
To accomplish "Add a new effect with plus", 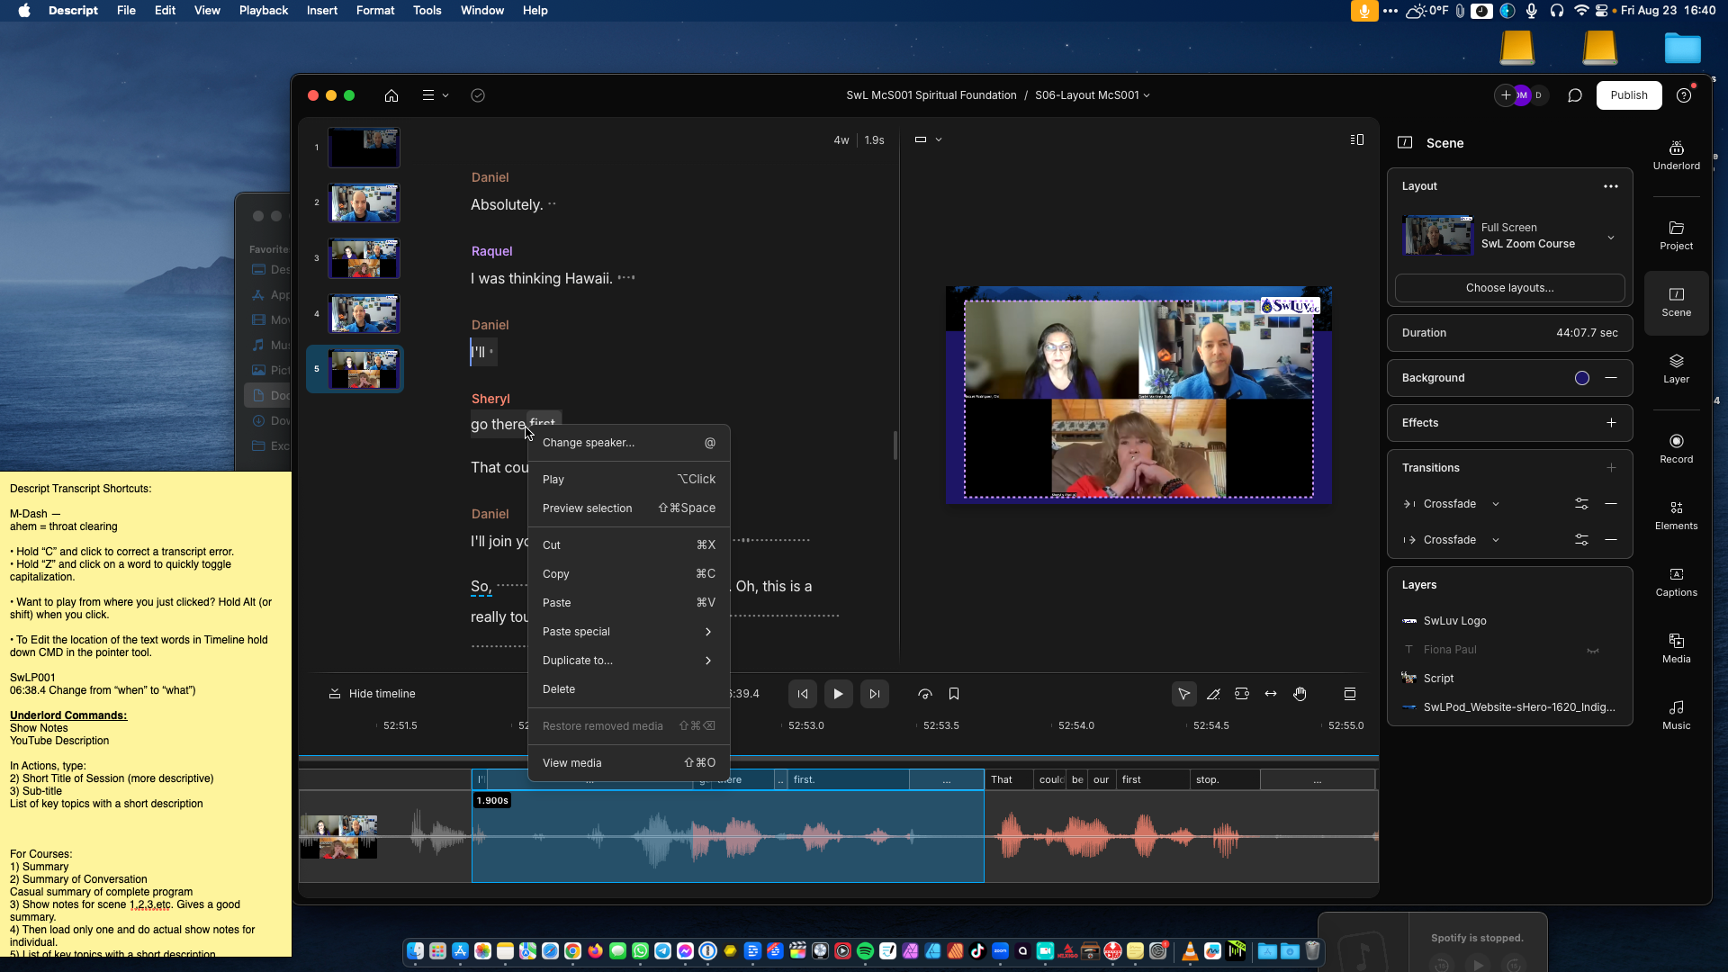I will point(1611,423).
